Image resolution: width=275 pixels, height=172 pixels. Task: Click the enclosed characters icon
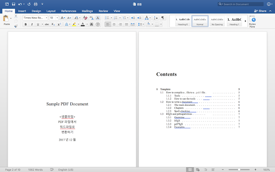point(98,25)
